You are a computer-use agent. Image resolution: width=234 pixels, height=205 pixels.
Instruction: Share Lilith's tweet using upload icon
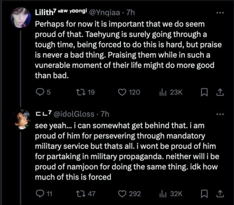pyautogui.click(x=219, y=92)
